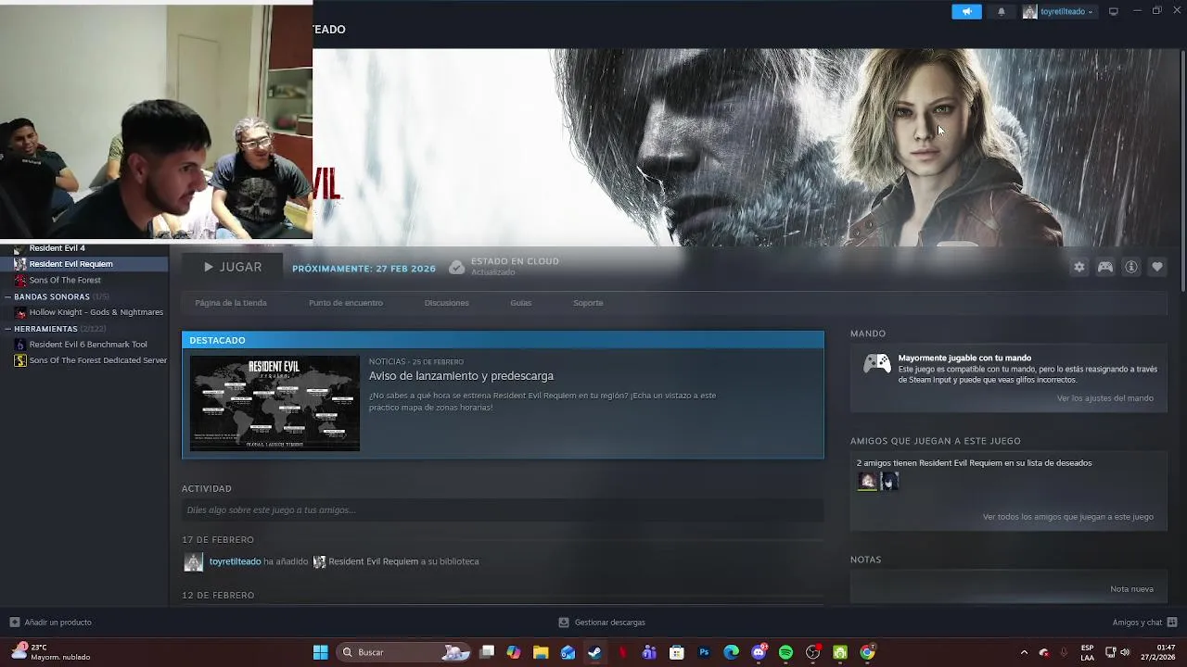Open the launch times map thumbnail
This screenshot has width=1187, height=667.
click(x=274, y=403)
